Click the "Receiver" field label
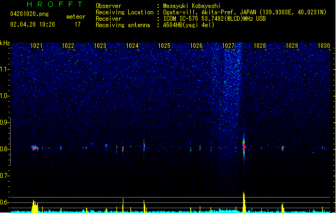 (x=108, y=19)
